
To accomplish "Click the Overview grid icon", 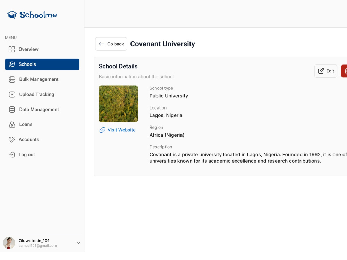I will (x=12, y=49).
